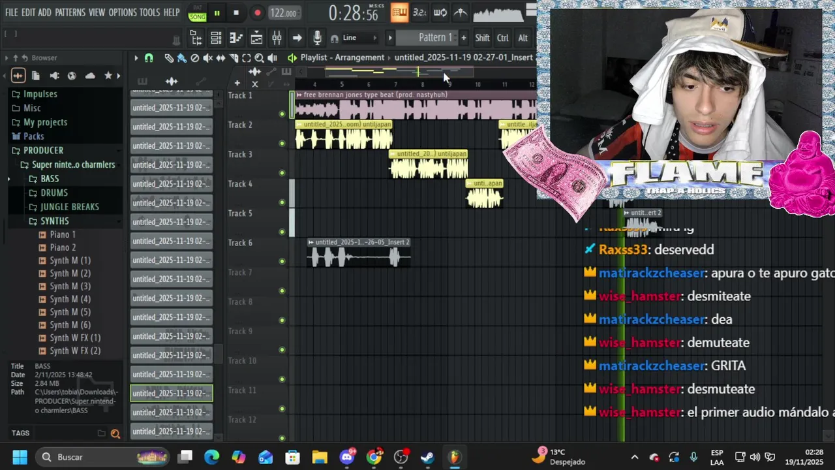The width and height of the screenshot is (835, 470).
Task: Mute Track 6 with its green dot
Action: pos(282,261)
